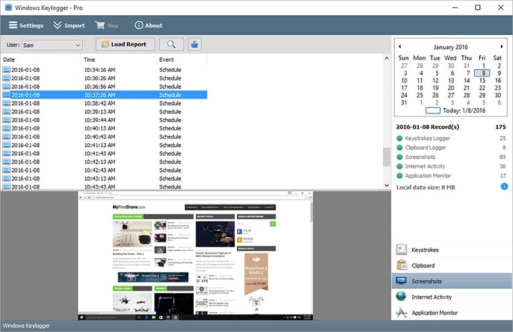Viewport: 513px width, 332px height.
Task: Expand the User dropdown showing Sam
Action: pyautogui.click(x=52, y=45)
